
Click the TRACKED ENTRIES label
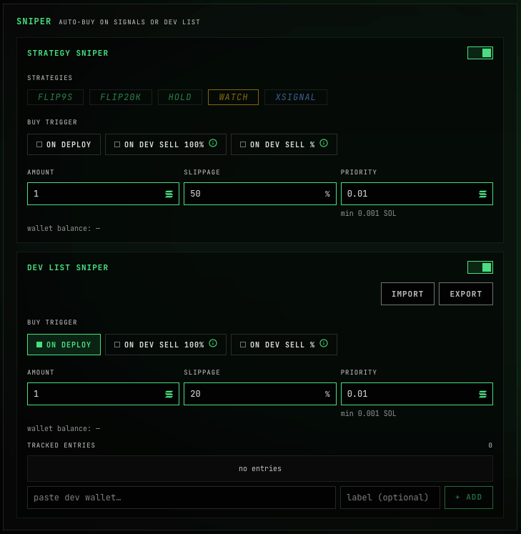pyautogui.click(x=61, y=445)
